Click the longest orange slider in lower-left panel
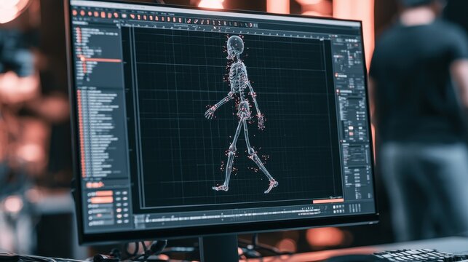This screenshot has width=468, height=262. coord(102,199)
